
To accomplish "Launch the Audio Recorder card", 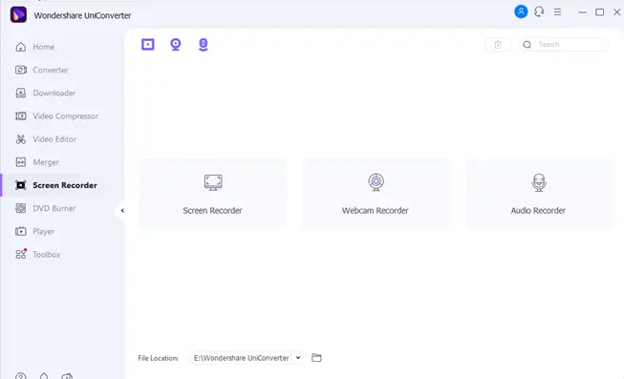I will pyautogui.click(x=539, y=193).
